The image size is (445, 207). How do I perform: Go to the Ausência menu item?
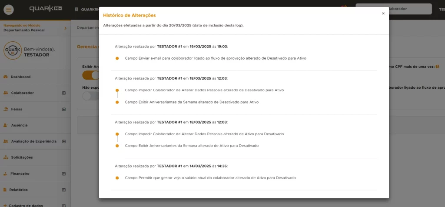19,125
